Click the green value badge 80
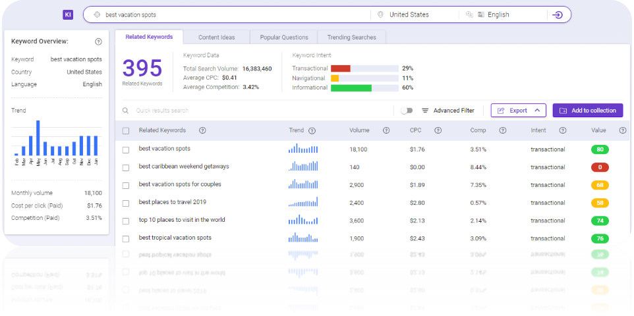 coord(600,149)
